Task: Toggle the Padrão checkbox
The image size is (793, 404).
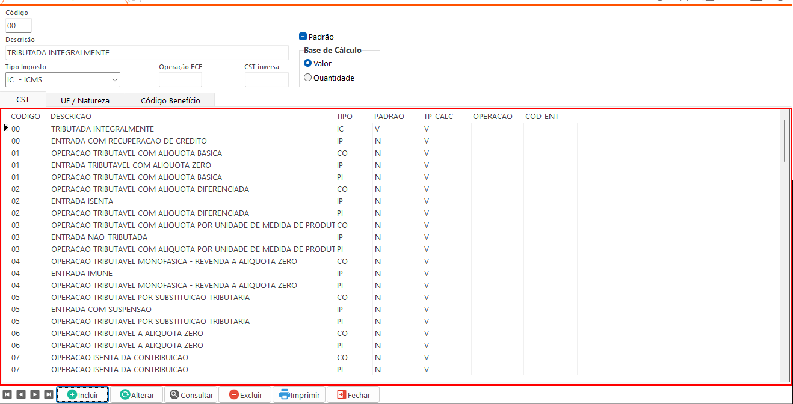Action: pos(303,37)
